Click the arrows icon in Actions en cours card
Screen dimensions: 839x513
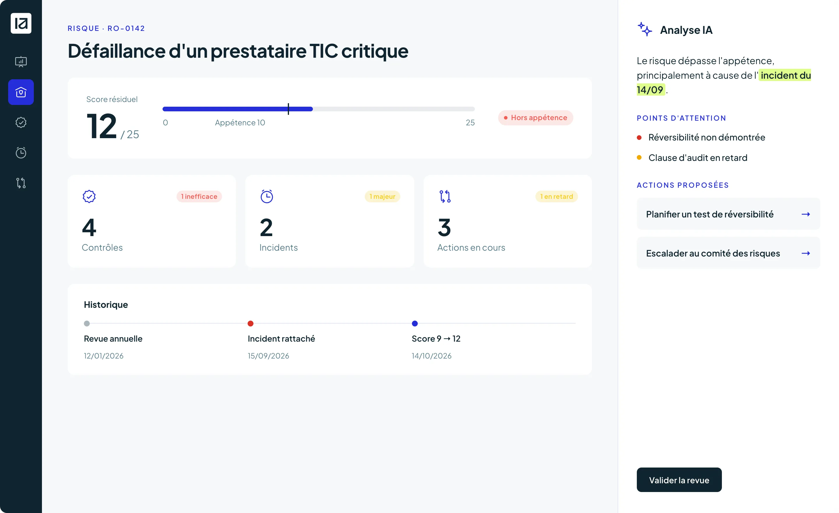[445, 196]
